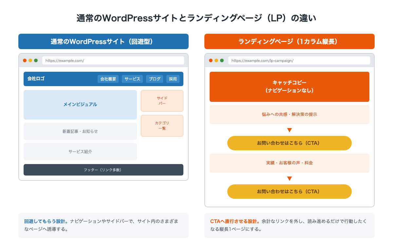
Task: Open the 採用 navigation item
Action: pos(173,79)
